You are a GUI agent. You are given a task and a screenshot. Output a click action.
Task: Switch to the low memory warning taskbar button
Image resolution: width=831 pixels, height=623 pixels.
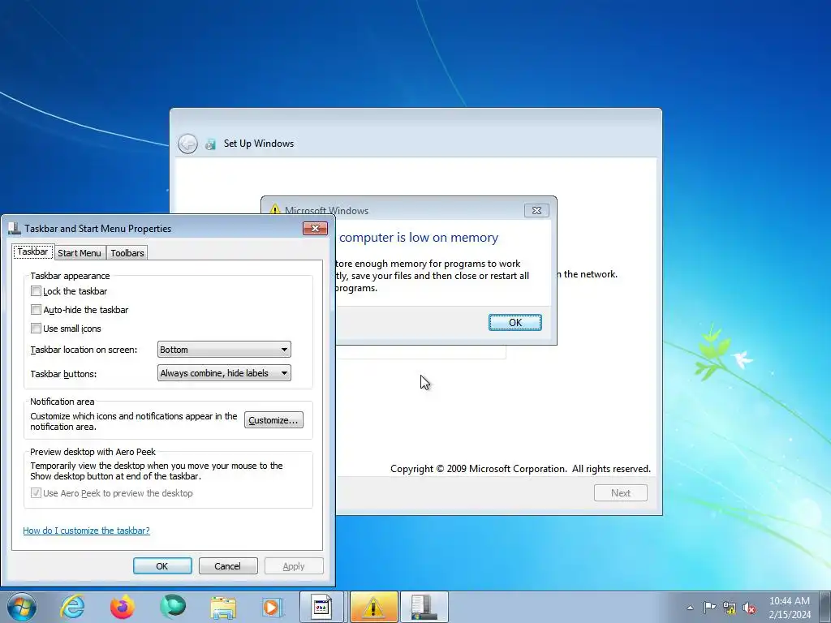click(x=373, y=607)
